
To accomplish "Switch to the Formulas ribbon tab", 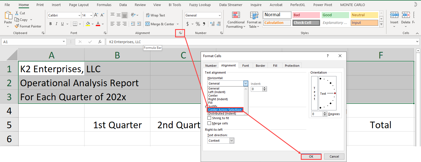I will (x=104, y=5).
